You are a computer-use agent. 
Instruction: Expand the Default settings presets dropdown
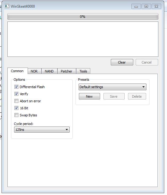(x=112, y=87)
